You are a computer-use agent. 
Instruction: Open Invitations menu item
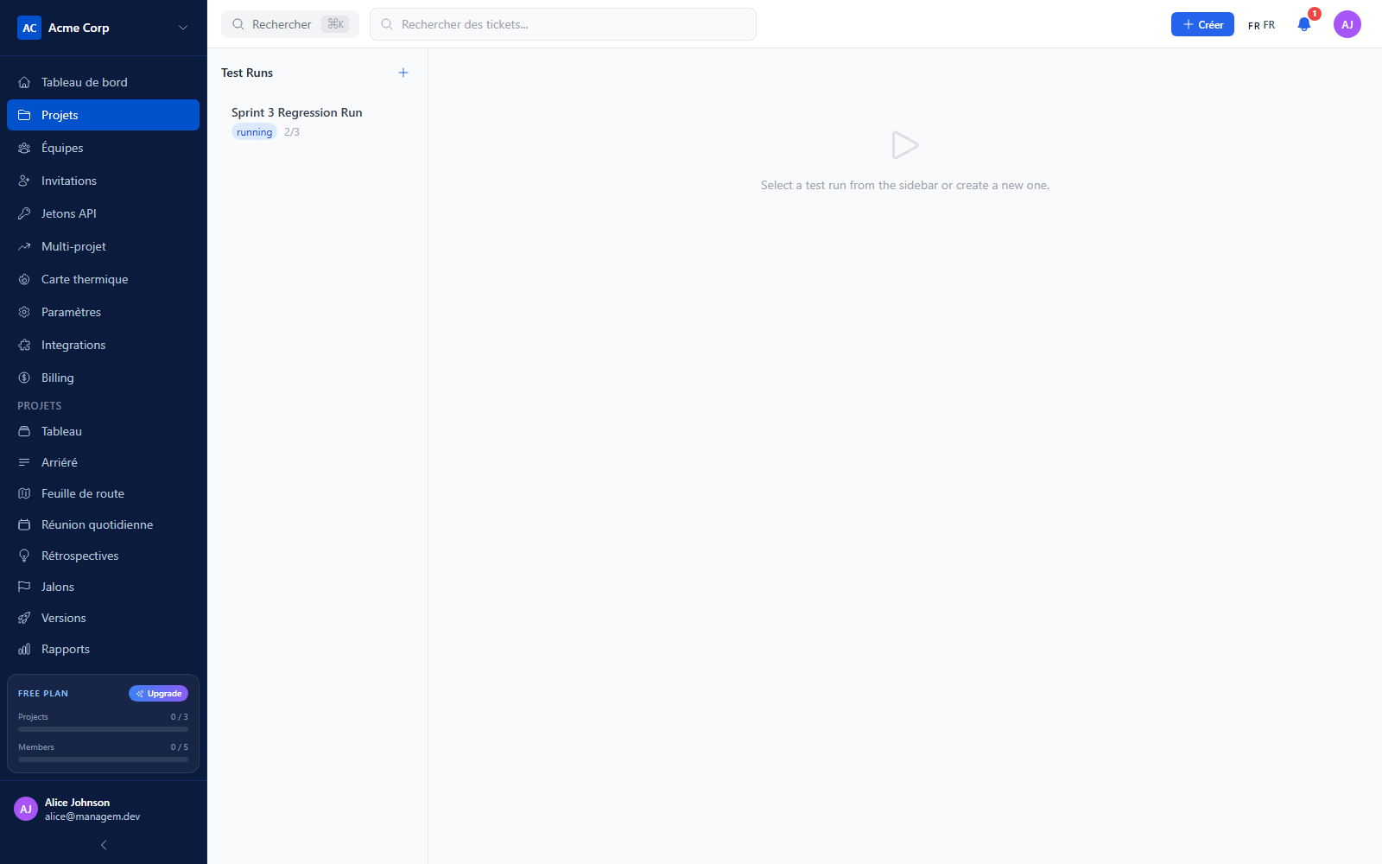click(x=103, y=181)
